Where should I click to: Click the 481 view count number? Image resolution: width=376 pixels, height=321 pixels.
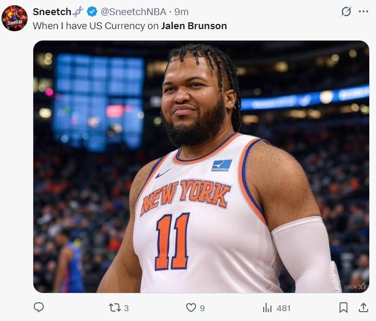point(283,309)
